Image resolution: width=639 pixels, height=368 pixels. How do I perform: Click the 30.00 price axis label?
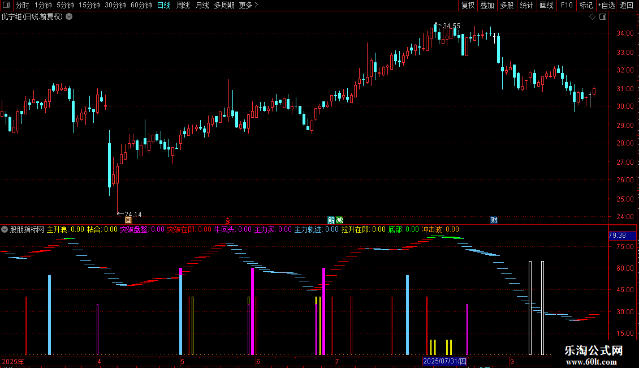625,106
